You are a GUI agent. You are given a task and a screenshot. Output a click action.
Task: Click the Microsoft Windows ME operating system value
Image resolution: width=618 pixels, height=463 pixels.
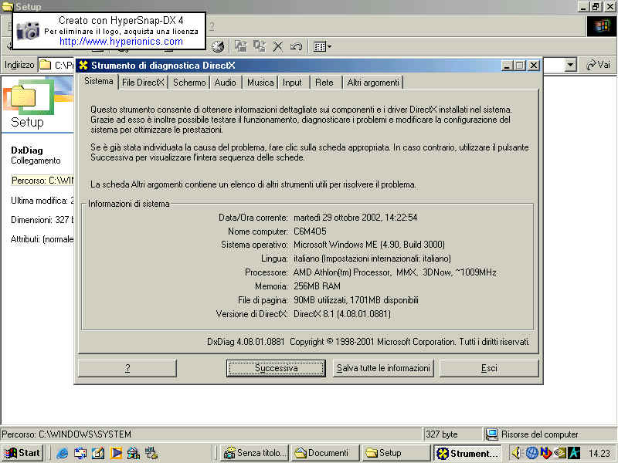(x=369, y=245)
